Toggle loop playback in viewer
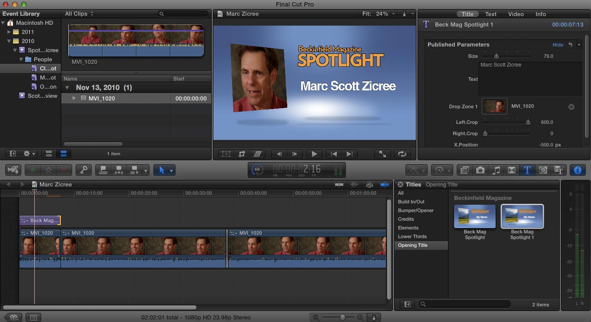The image size is (591, 322). [x=402, y=154]
